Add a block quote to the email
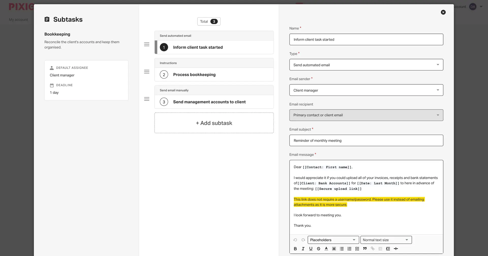The width and height of the screenshot is (488, 256). click(365, 249)
